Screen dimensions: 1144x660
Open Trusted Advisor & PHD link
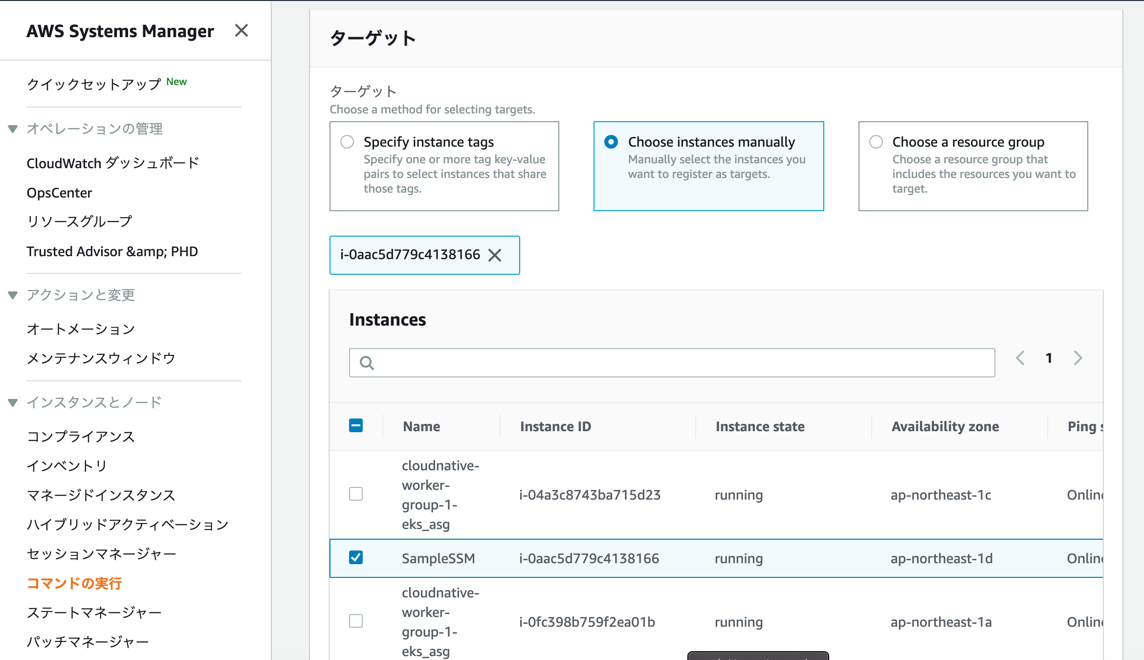point(112,251)
